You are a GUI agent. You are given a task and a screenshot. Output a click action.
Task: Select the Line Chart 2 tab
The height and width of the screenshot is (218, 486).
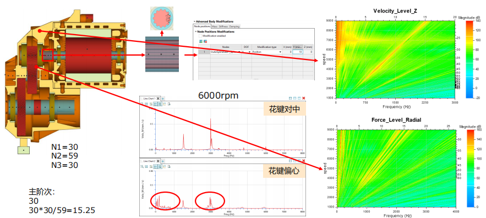click(149, 161)
